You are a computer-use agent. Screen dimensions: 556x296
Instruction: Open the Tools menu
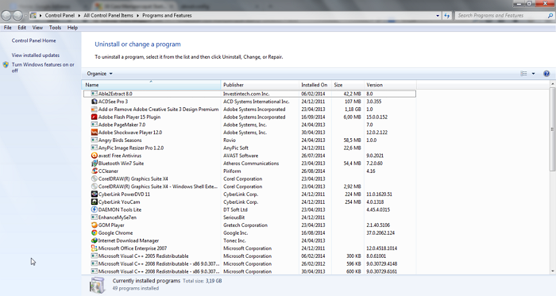point(55,28)
